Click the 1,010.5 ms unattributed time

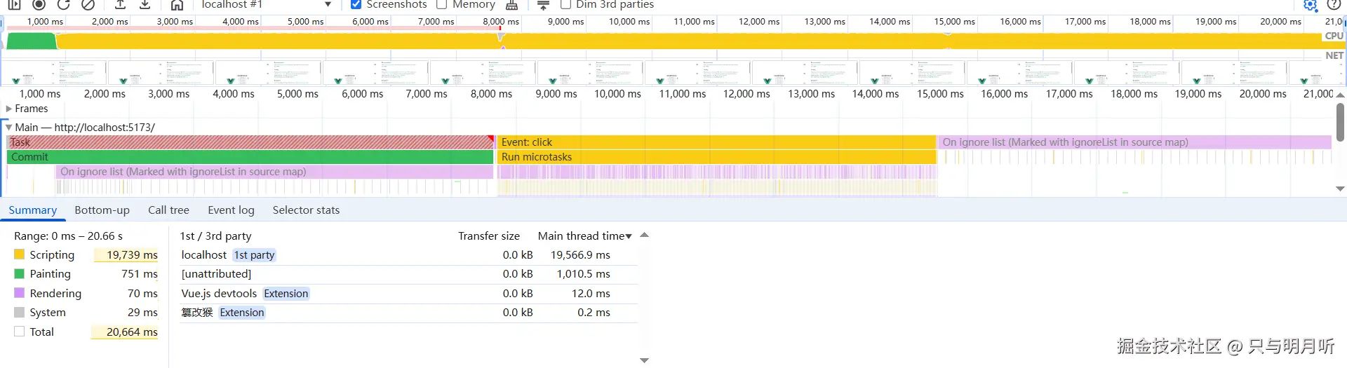coord(584,274)
